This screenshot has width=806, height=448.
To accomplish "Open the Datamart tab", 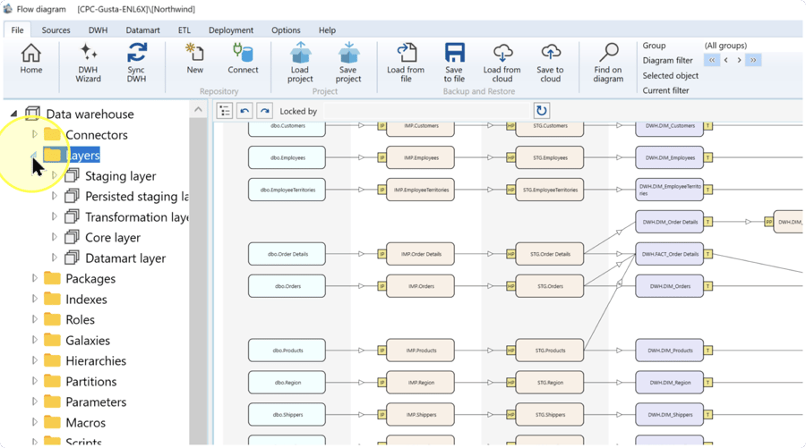I will coord(143,30).
